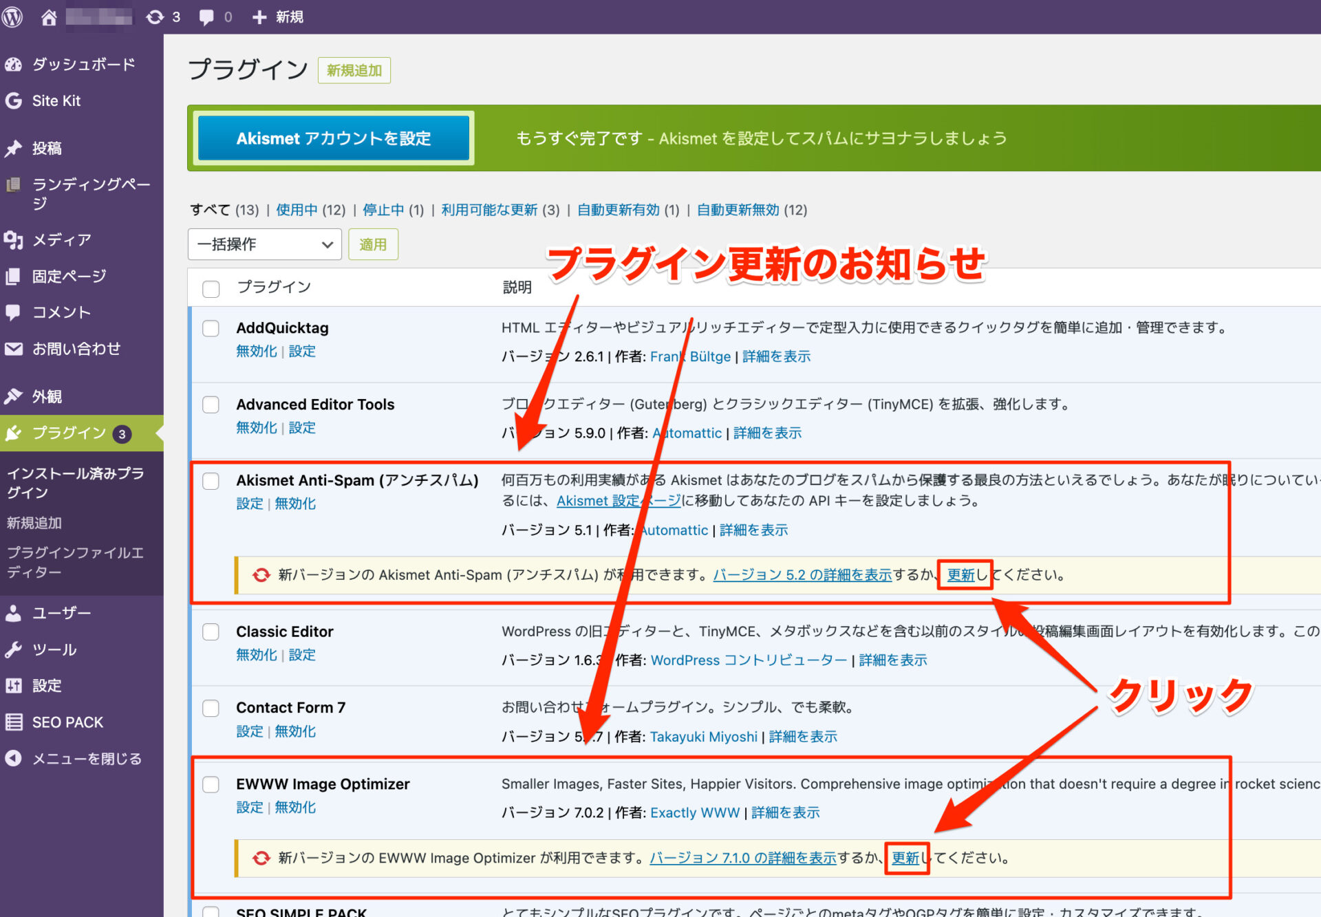Image resolution: width=1321 pixels, height=917 pixels.
Task: Click the プラグイン plug icon in sidebar
Action: click(13, 433)
